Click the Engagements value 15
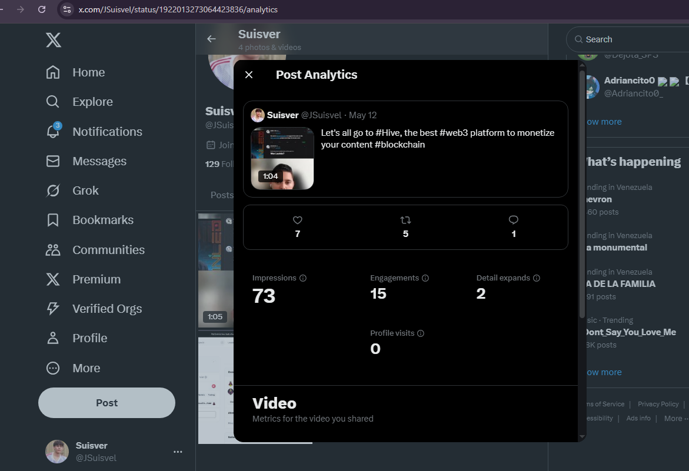Viewport: 689px width, 471px height. [x=378, y=293]
